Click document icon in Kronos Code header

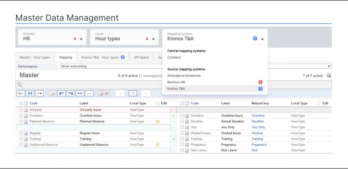pyautogui.click(x=187, y=103)
